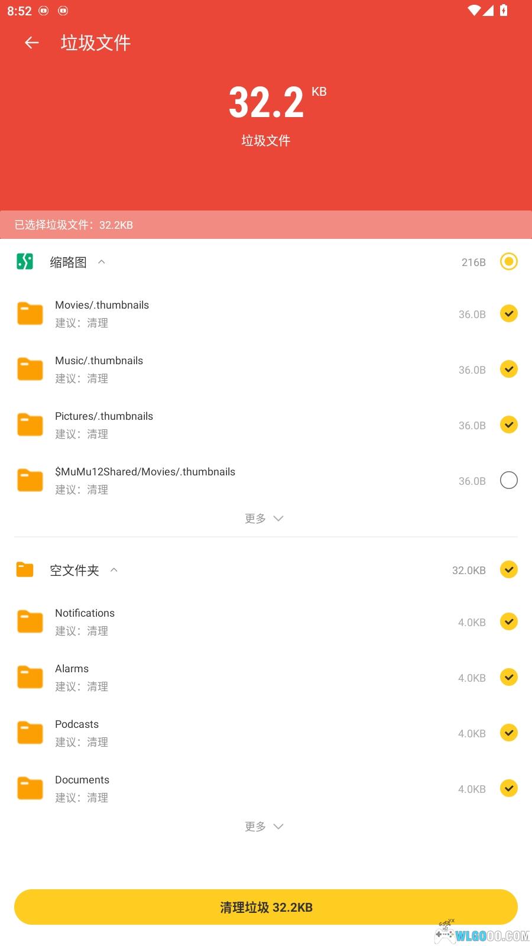Click the Notifications folder icon
This screenshot has height=946, width=532.
click(30, 621)
